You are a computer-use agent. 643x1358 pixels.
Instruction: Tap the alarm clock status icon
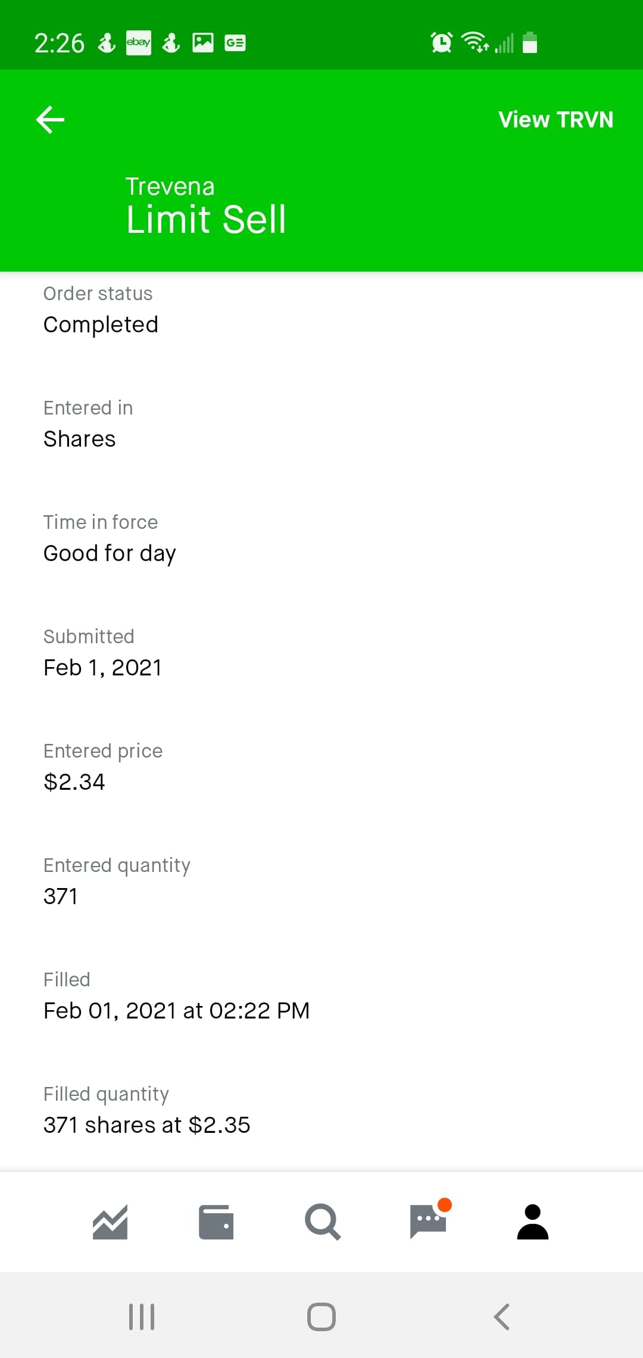pos(441,43)
